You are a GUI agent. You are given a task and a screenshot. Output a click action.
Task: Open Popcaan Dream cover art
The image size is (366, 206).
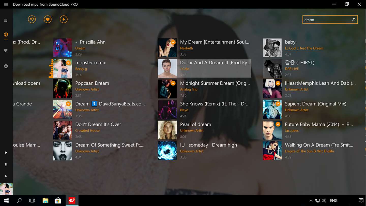63,89
